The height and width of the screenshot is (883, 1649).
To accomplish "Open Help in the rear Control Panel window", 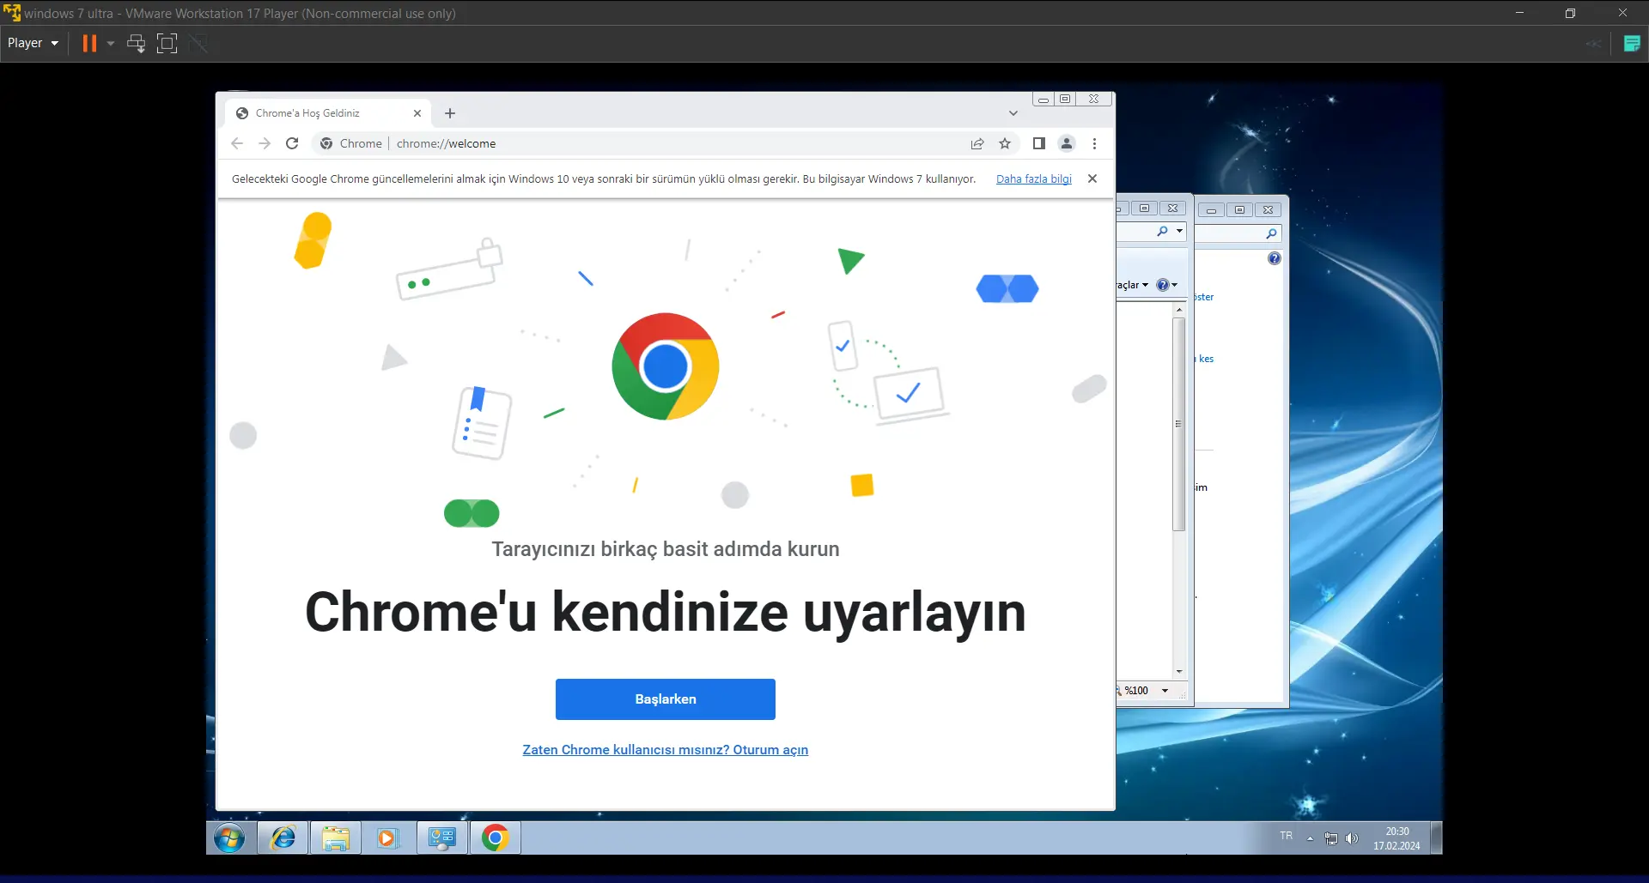I will (x=1275, y=258).
